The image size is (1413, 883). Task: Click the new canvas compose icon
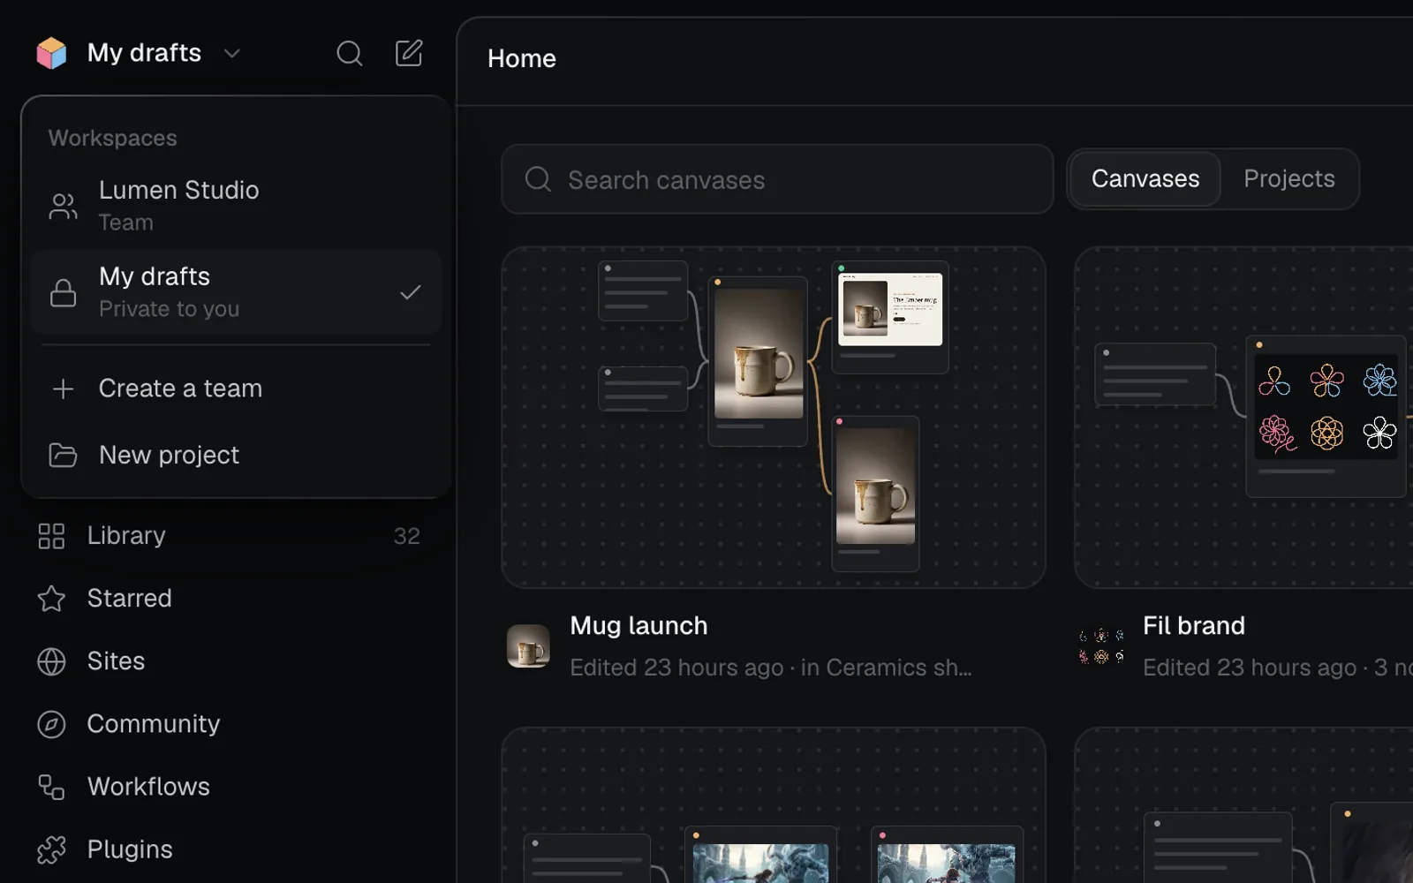point(409,53)
